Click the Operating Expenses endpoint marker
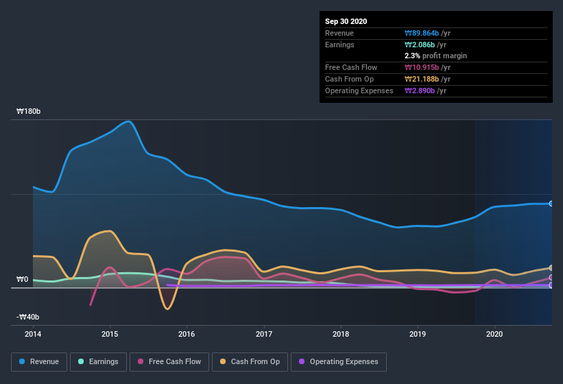This screenshot has width=563, height=384. tap(551, 285)
